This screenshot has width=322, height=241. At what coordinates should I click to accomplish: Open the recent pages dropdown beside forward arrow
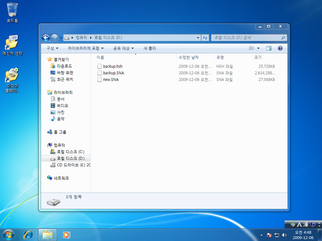(61, 37)
